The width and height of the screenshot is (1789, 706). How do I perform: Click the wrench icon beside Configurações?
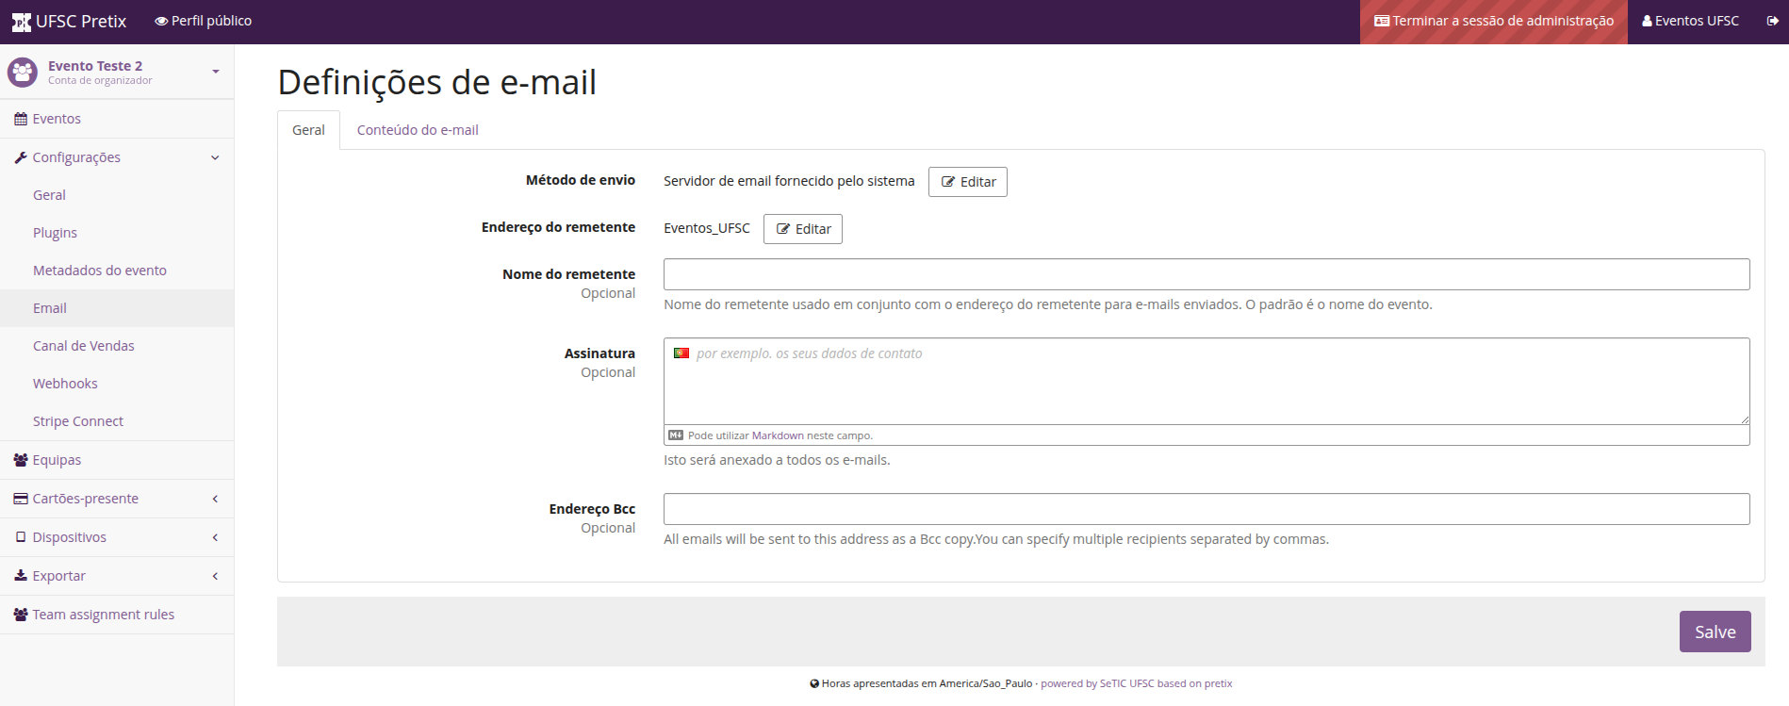[21, 157]
